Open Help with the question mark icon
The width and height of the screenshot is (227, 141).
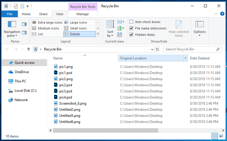click(x=222, y=14)
